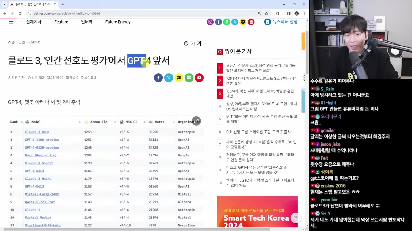
Task: Open popular article 10 about 엔비디아 GTC
Action: [260, 183]
